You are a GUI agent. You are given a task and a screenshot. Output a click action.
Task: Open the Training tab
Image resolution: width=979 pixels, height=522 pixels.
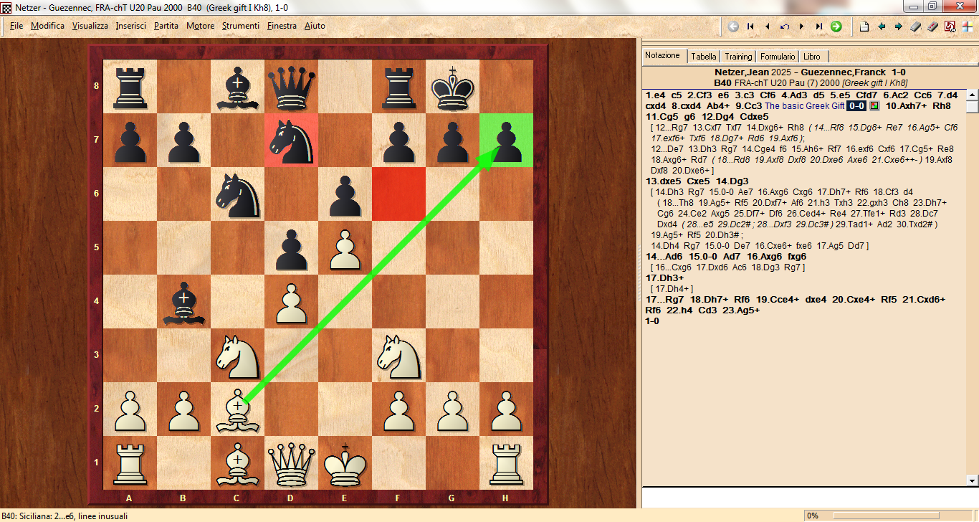click(738, 56)
